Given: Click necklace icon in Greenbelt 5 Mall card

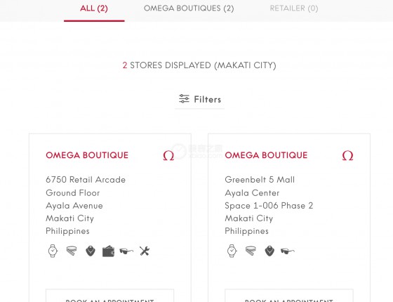Looking at the screenshot, I should click(269, 251).
